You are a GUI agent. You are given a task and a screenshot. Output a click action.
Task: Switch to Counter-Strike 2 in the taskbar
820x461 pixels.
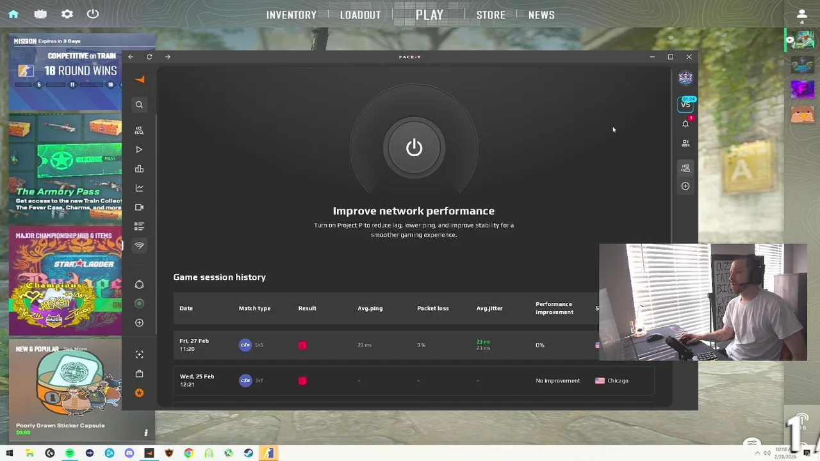(x=268, y=453)
